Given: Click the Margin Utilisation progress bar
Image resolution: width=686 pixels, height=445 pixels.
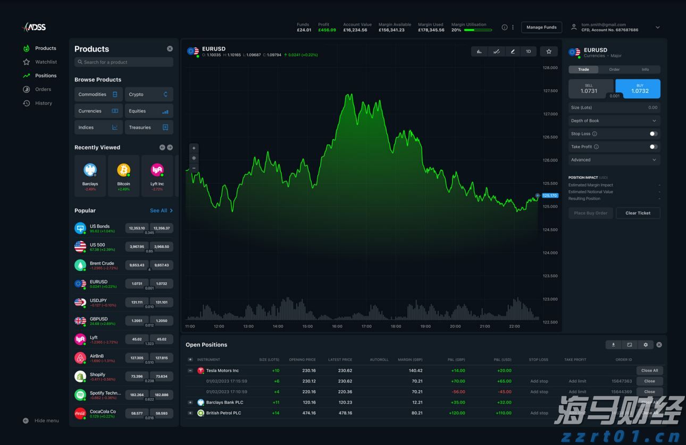Looking at the screenshot, I should click(x=477, y=30).
